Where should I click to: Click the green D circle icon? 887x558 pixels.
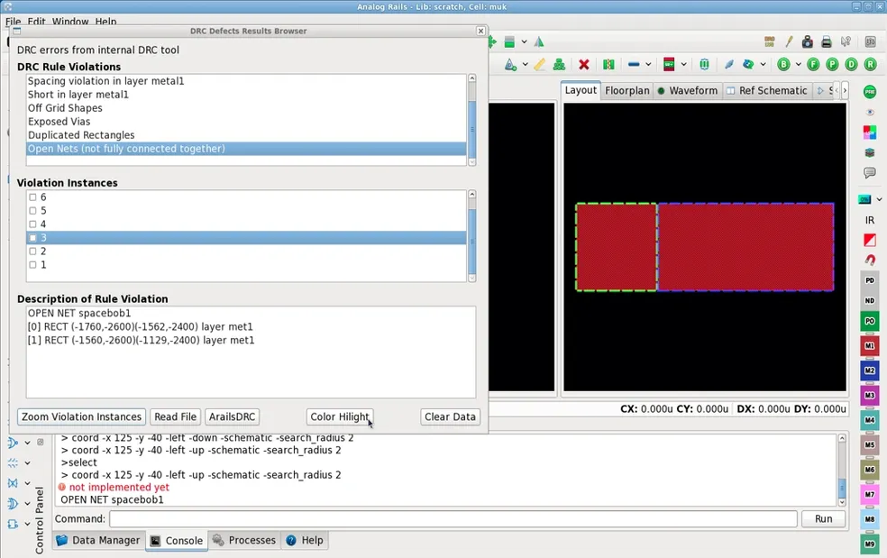[851, 65]
